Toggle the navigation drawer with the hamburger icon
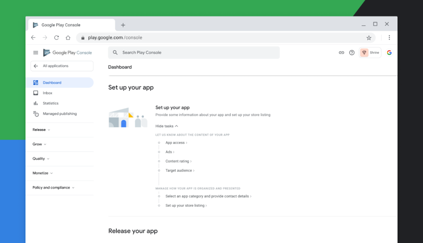This screenshot has width=423, height=243. (x=36, y=52)
